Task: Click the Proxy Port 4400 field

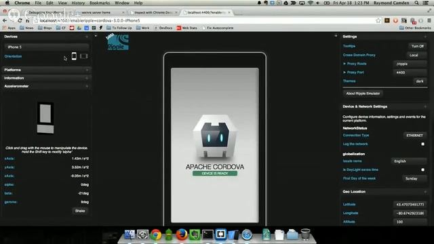Action: [410, 73]
